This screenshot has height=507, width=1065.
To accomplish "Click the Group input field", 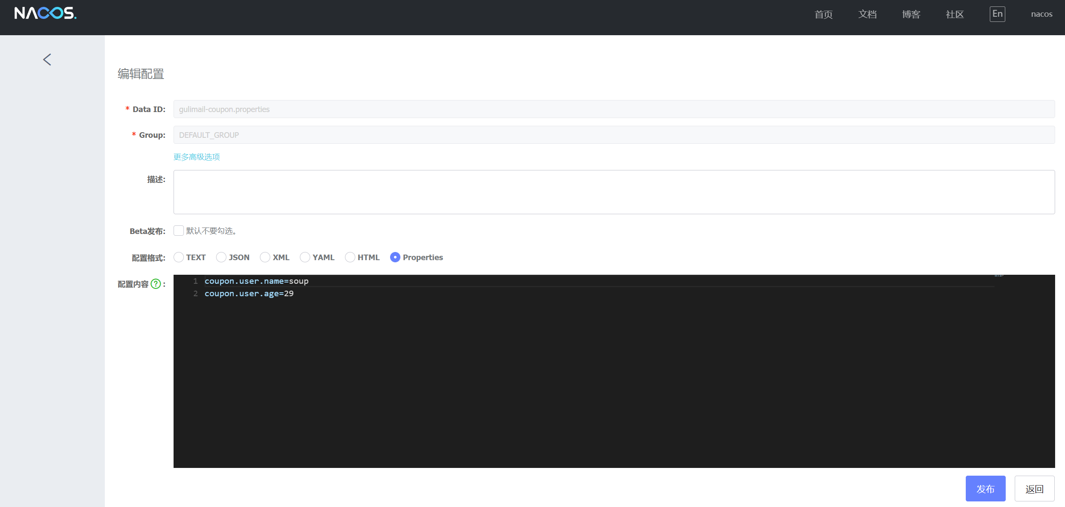I will [x=614, y=135].
